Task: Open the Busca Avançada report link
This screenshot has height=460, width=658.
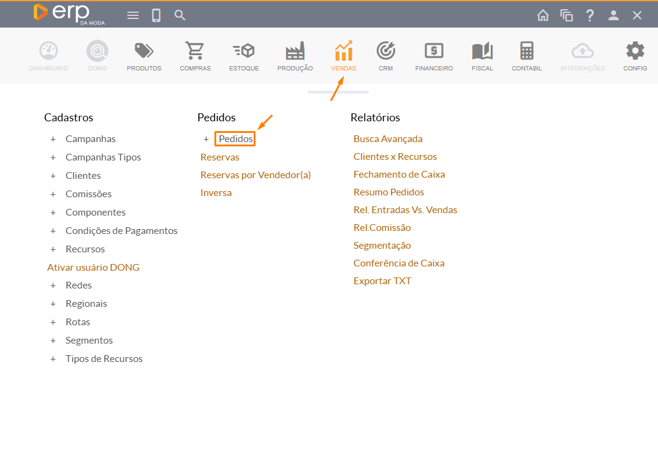Action: tap(388, 139)
